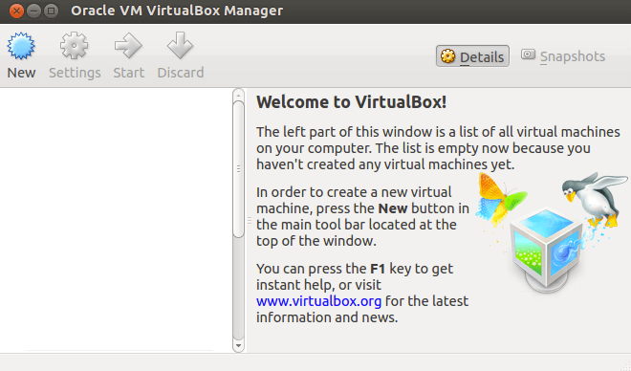
Task: Click the bold word New in the instructions
Action: [x=393, y=208]
